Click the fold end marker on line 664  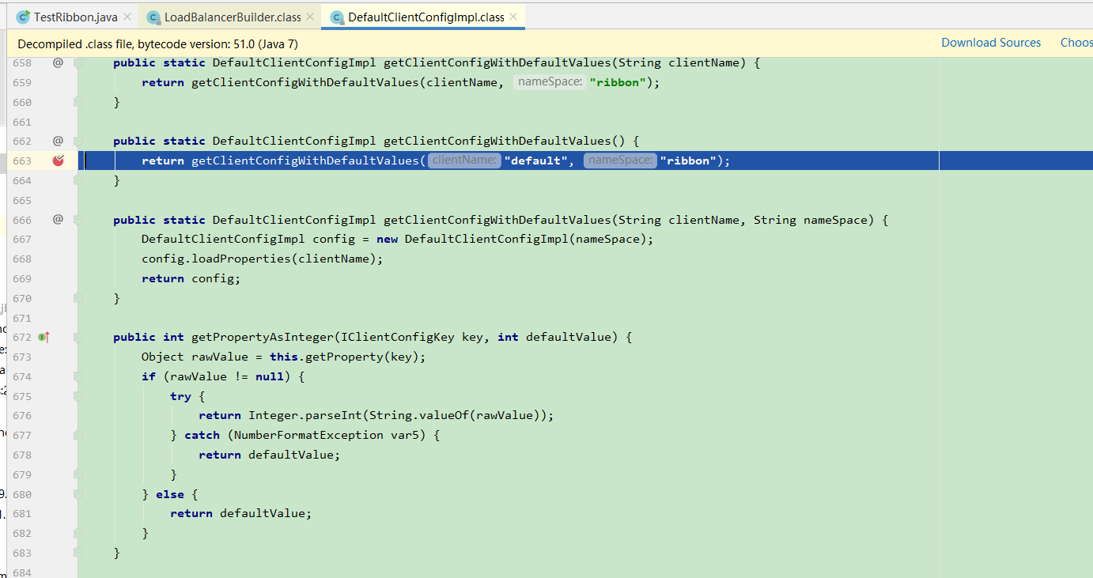click(78, 180)
